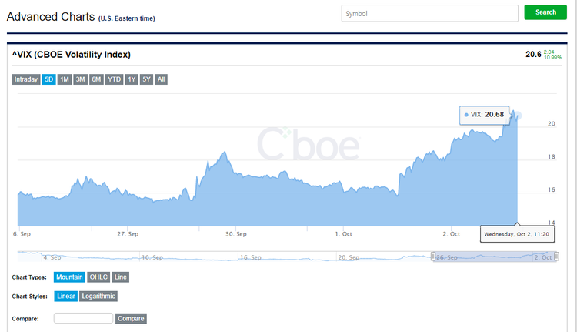577x332 pixels.
Task: Select the OHLC chart type
Action: [x=98, y=277]
